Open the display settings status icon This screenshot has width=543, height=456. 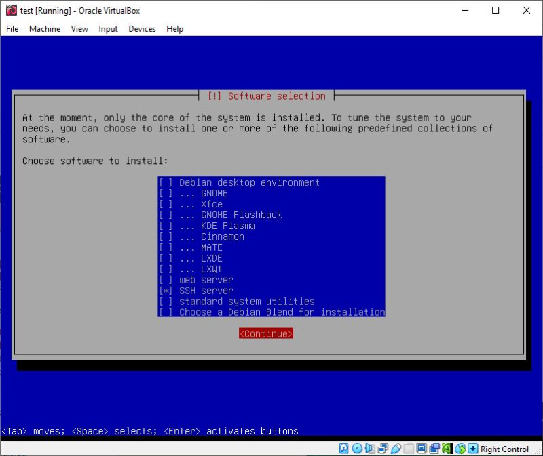[x=422, y=449]
